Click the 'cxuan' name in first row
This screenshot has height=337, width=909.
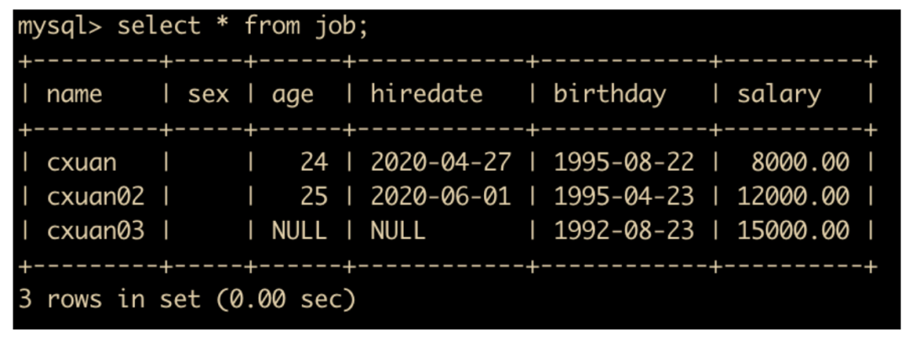tap(84, 162)
